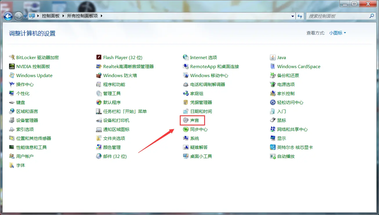The image size is (379, 215).
Task: Click the 设备和打印机 icon
Action: point(99,120)
